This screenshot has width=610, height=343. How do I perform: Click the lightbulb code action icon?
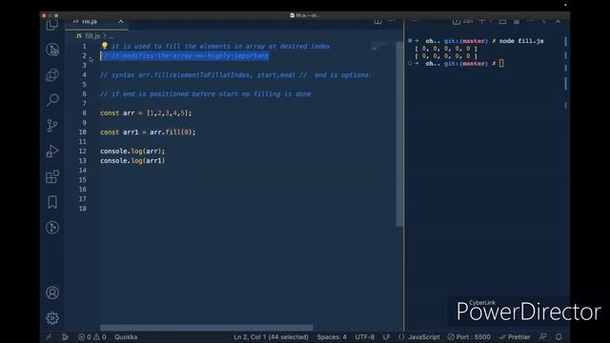pyautogui.click(x=104, y=46)
